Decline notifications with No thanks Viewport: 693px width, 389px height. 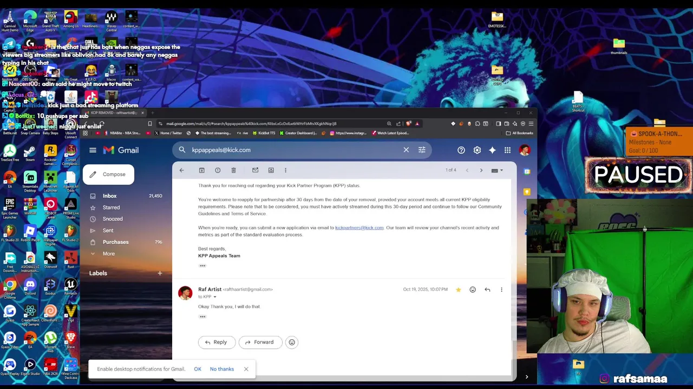point(222,369)
